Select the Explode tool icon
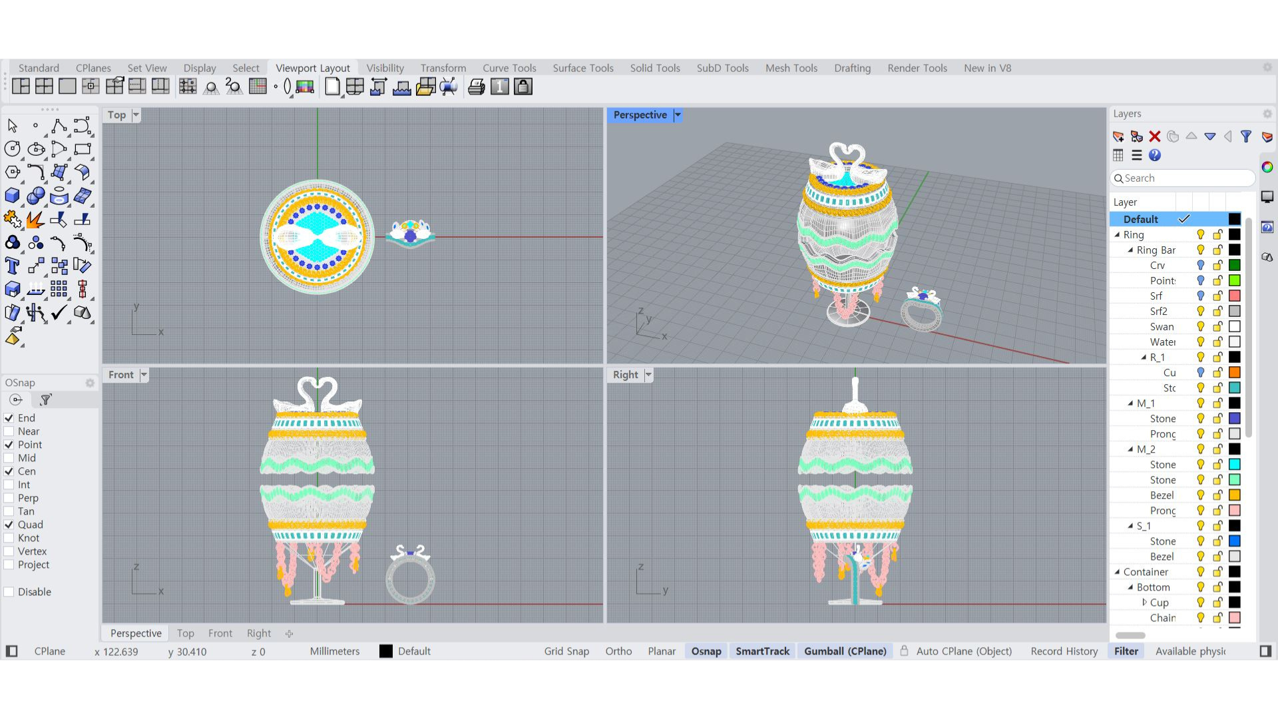 click(x=35, y=219)
